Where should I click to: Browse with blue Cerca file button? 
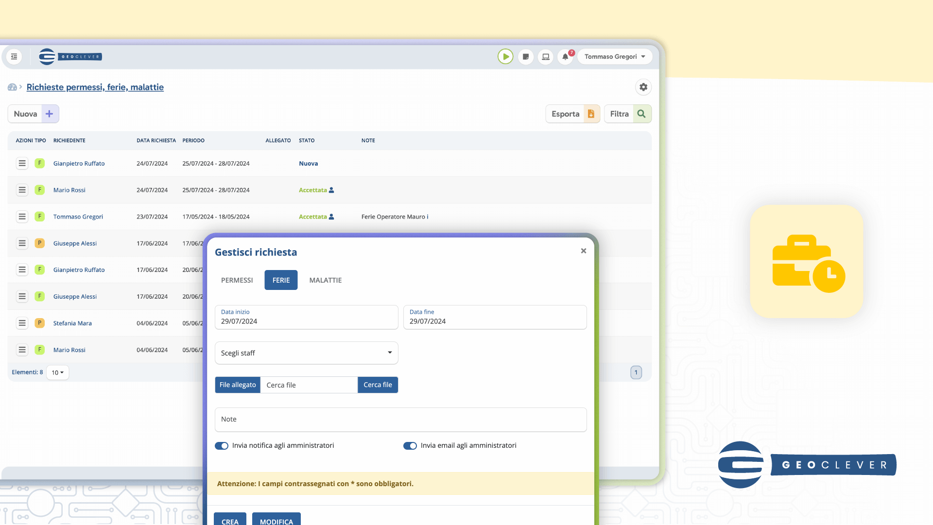[x=378, y=385]
